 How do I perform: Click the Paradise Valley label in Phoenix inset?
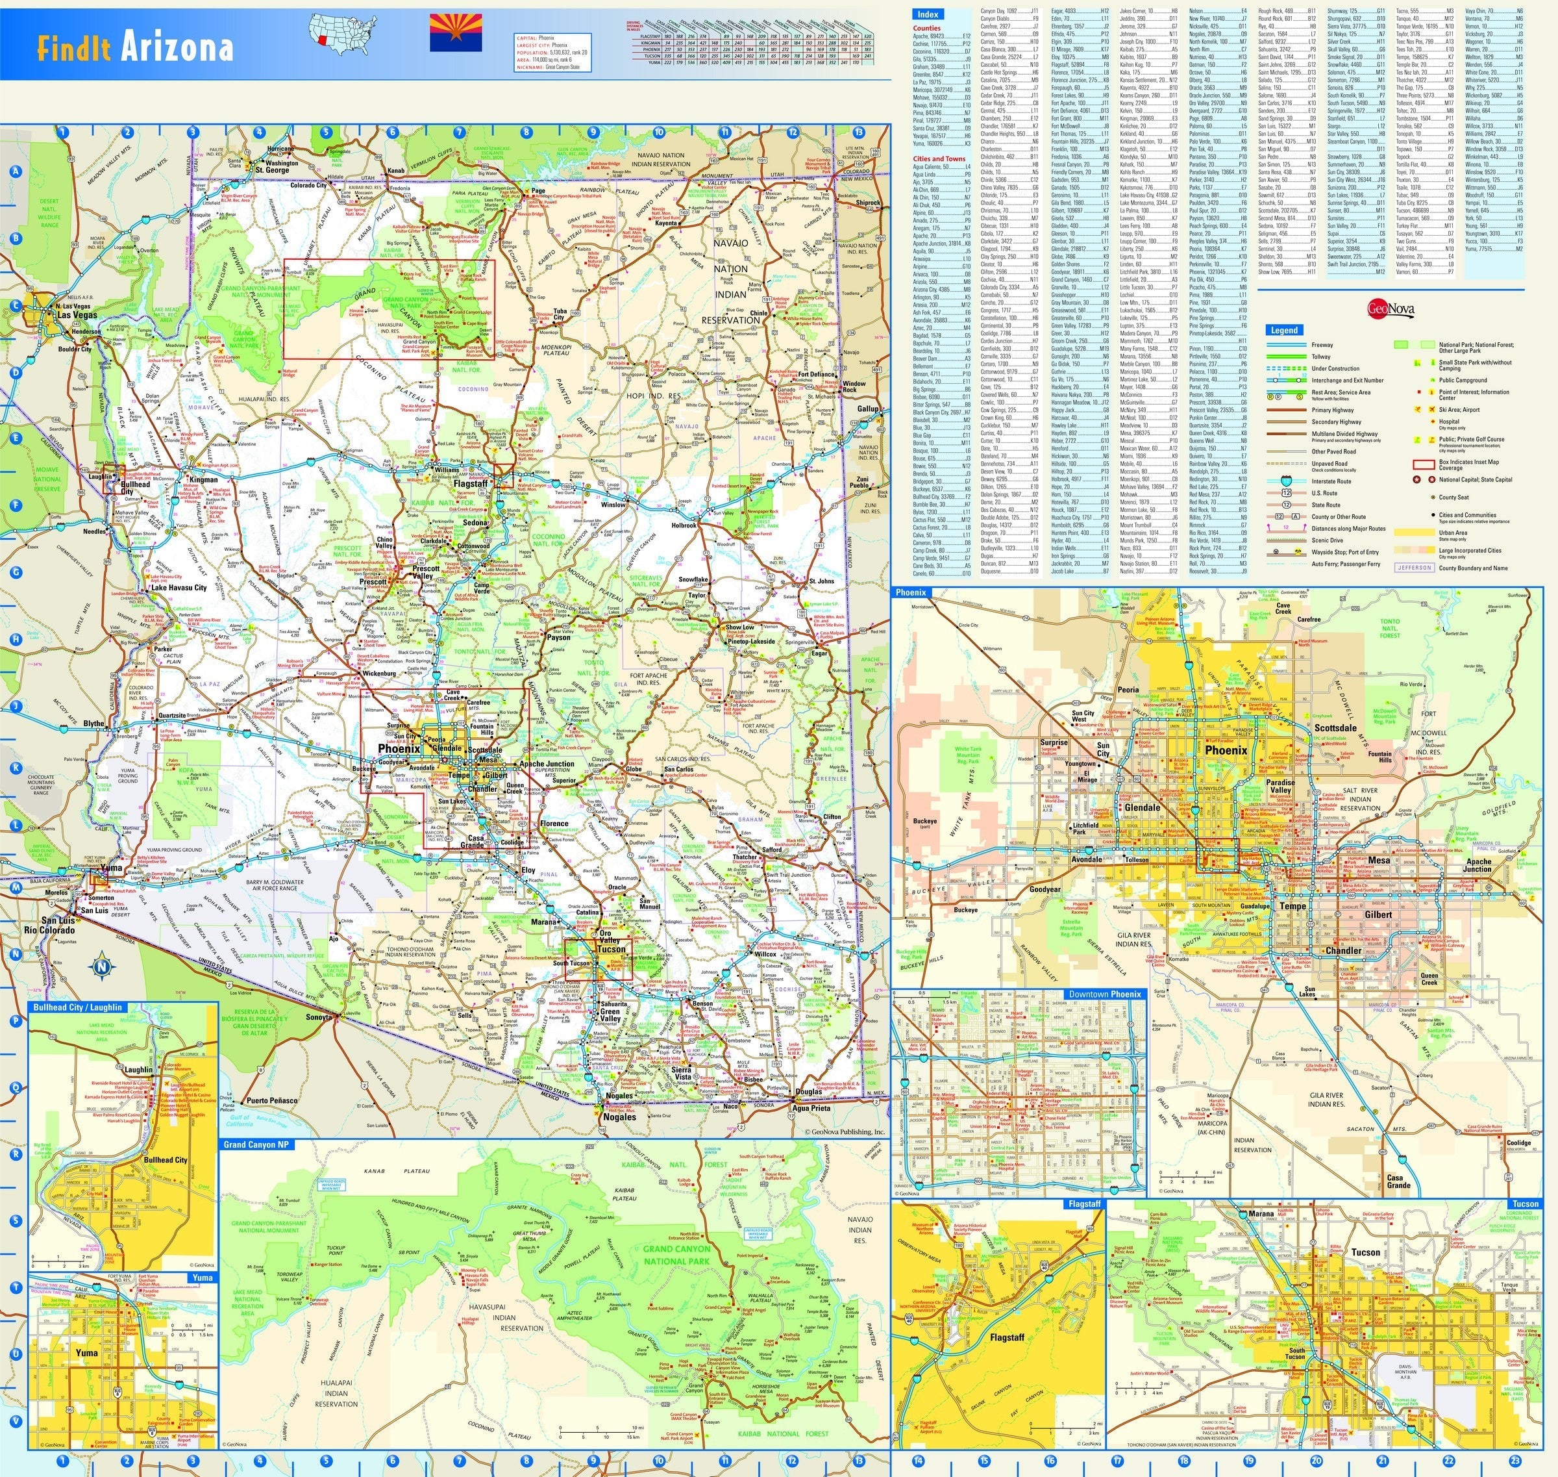[1280, 787]
